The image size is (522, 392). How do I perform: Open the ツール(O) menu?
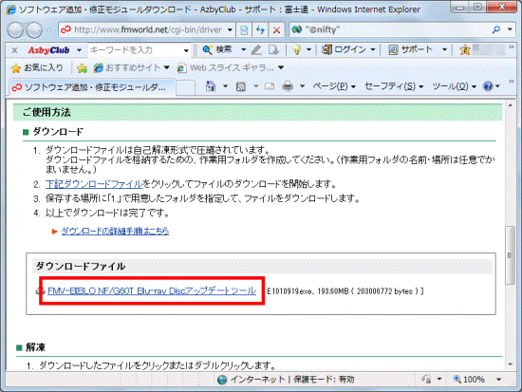coord(454,86)
